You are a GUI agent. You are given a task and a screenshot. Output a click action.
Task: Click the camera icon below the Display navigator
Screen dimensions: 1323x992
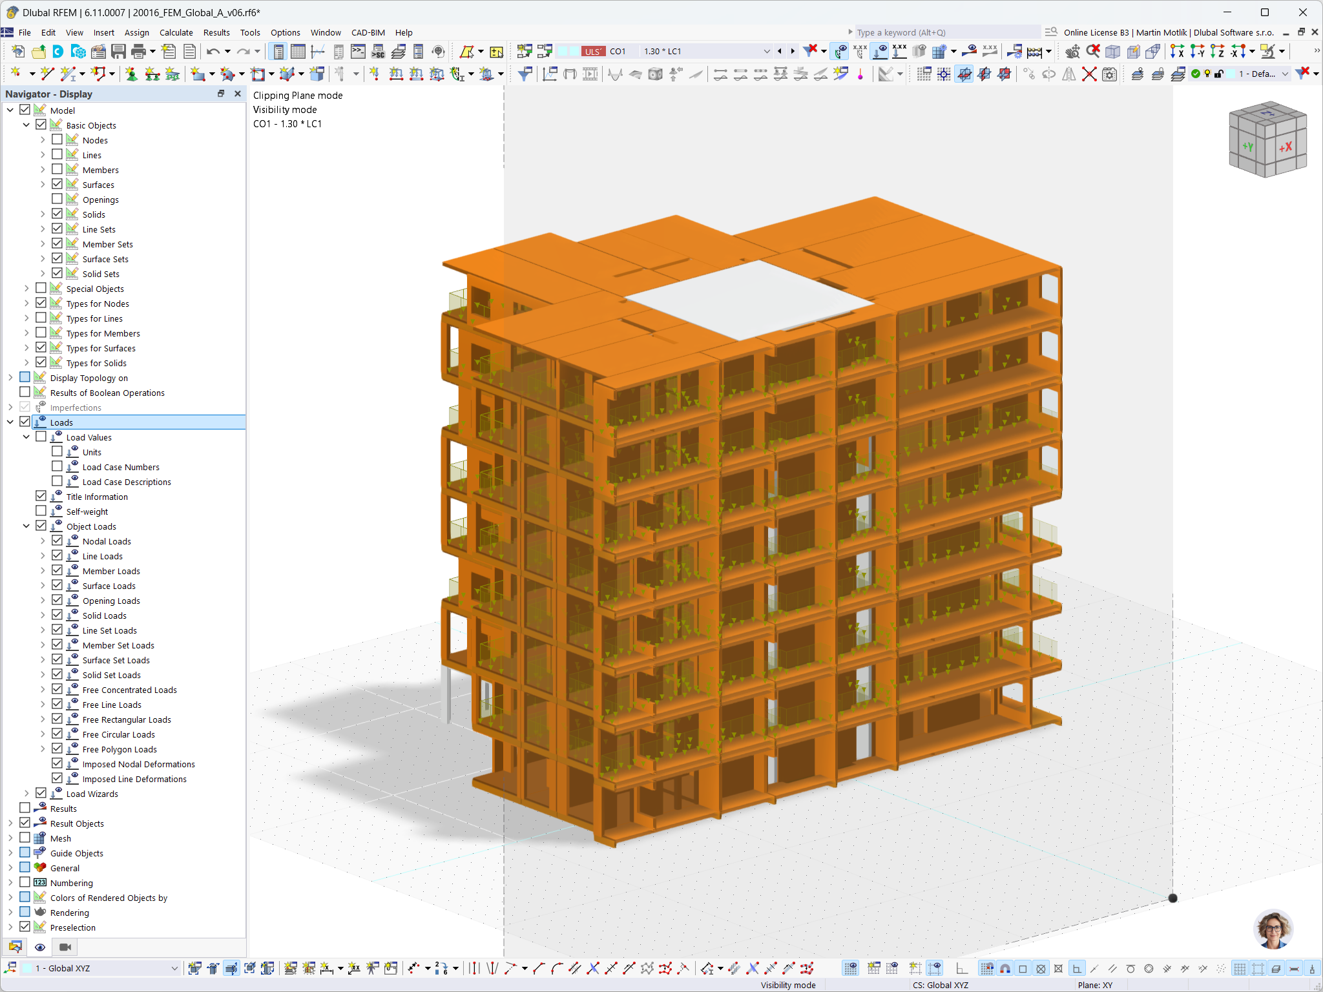pos(64,947)
